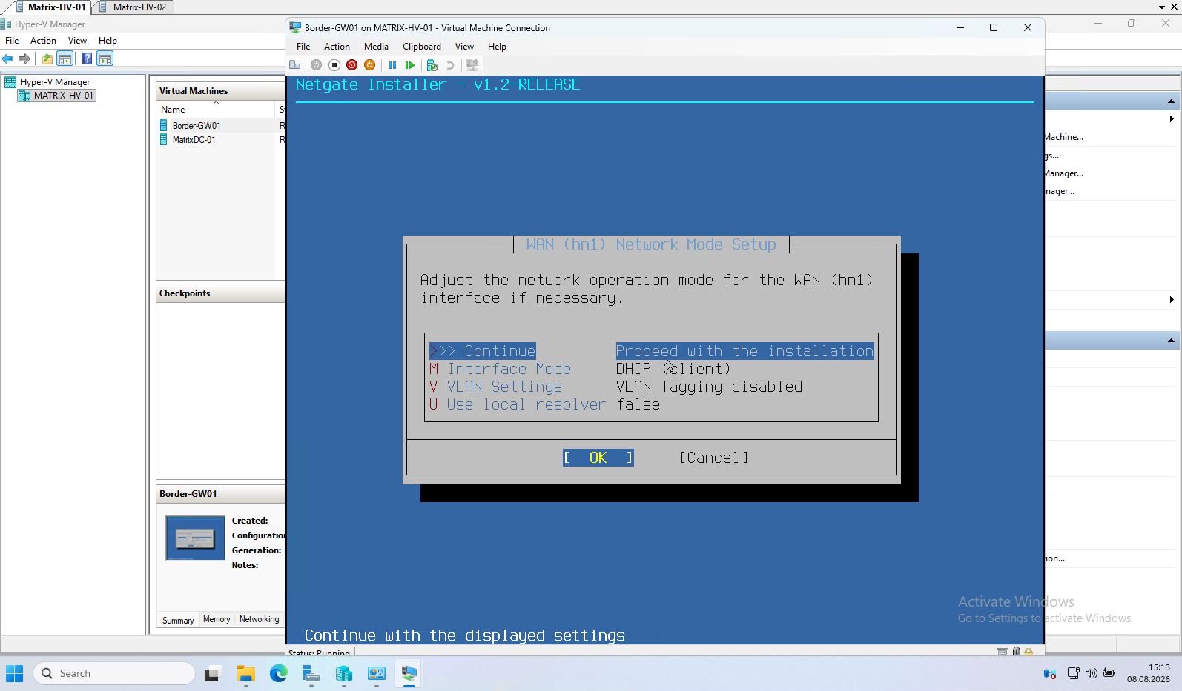This screenshot has height=691, width=1182.
Task: Click the Virtual Machine Connection taskbar icon
Action: tap(409, 673)
